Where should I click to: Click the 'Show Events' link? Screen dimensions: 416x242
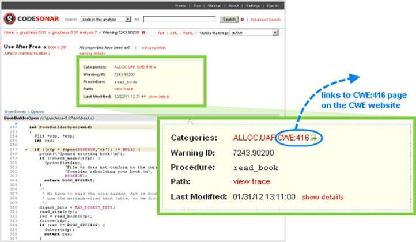(x=15, y=112)
